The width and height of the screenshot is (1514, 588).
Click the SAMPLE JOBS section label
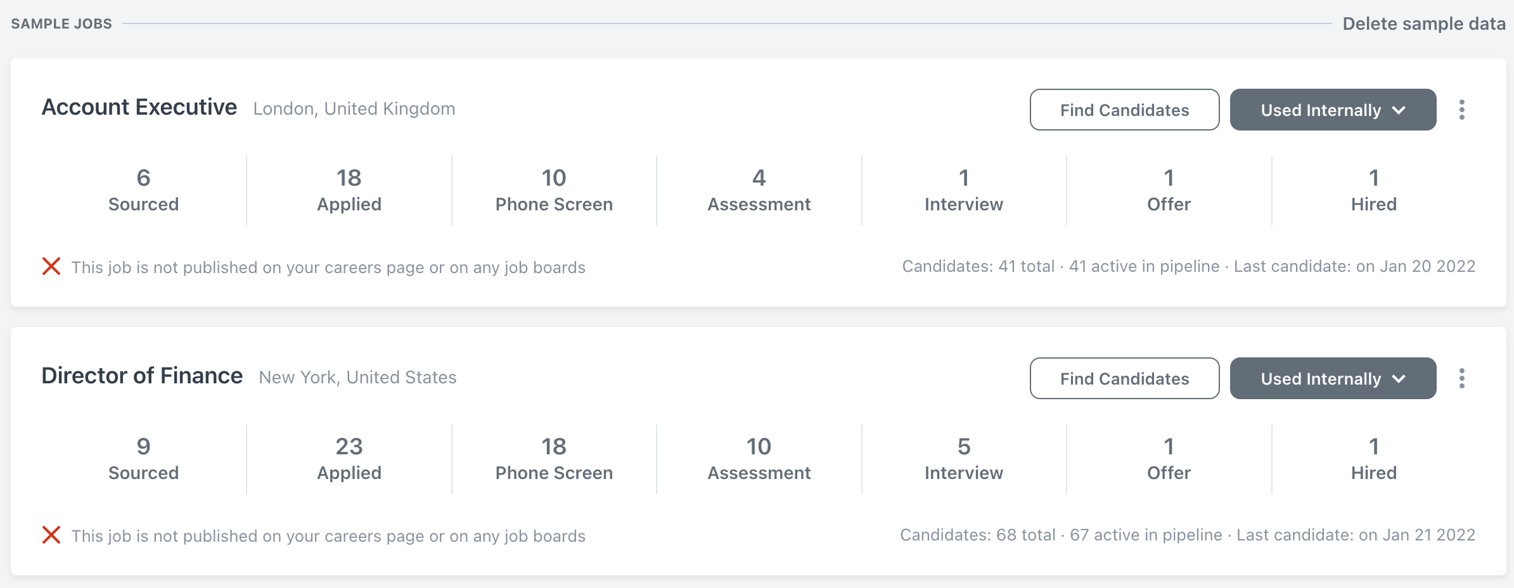pyautogui.click(x=61, y=23)
